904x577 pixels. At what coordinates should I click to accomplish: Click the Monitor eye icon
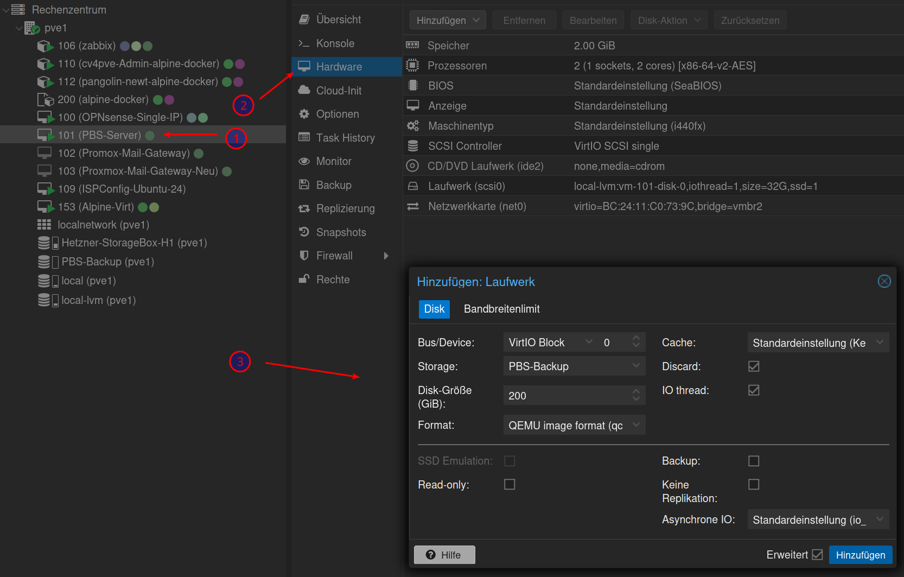[x=304, y=161]
